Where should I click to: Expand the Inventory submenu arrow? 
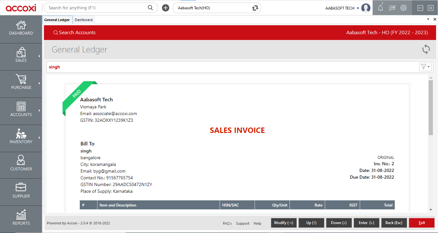[39, 138]
